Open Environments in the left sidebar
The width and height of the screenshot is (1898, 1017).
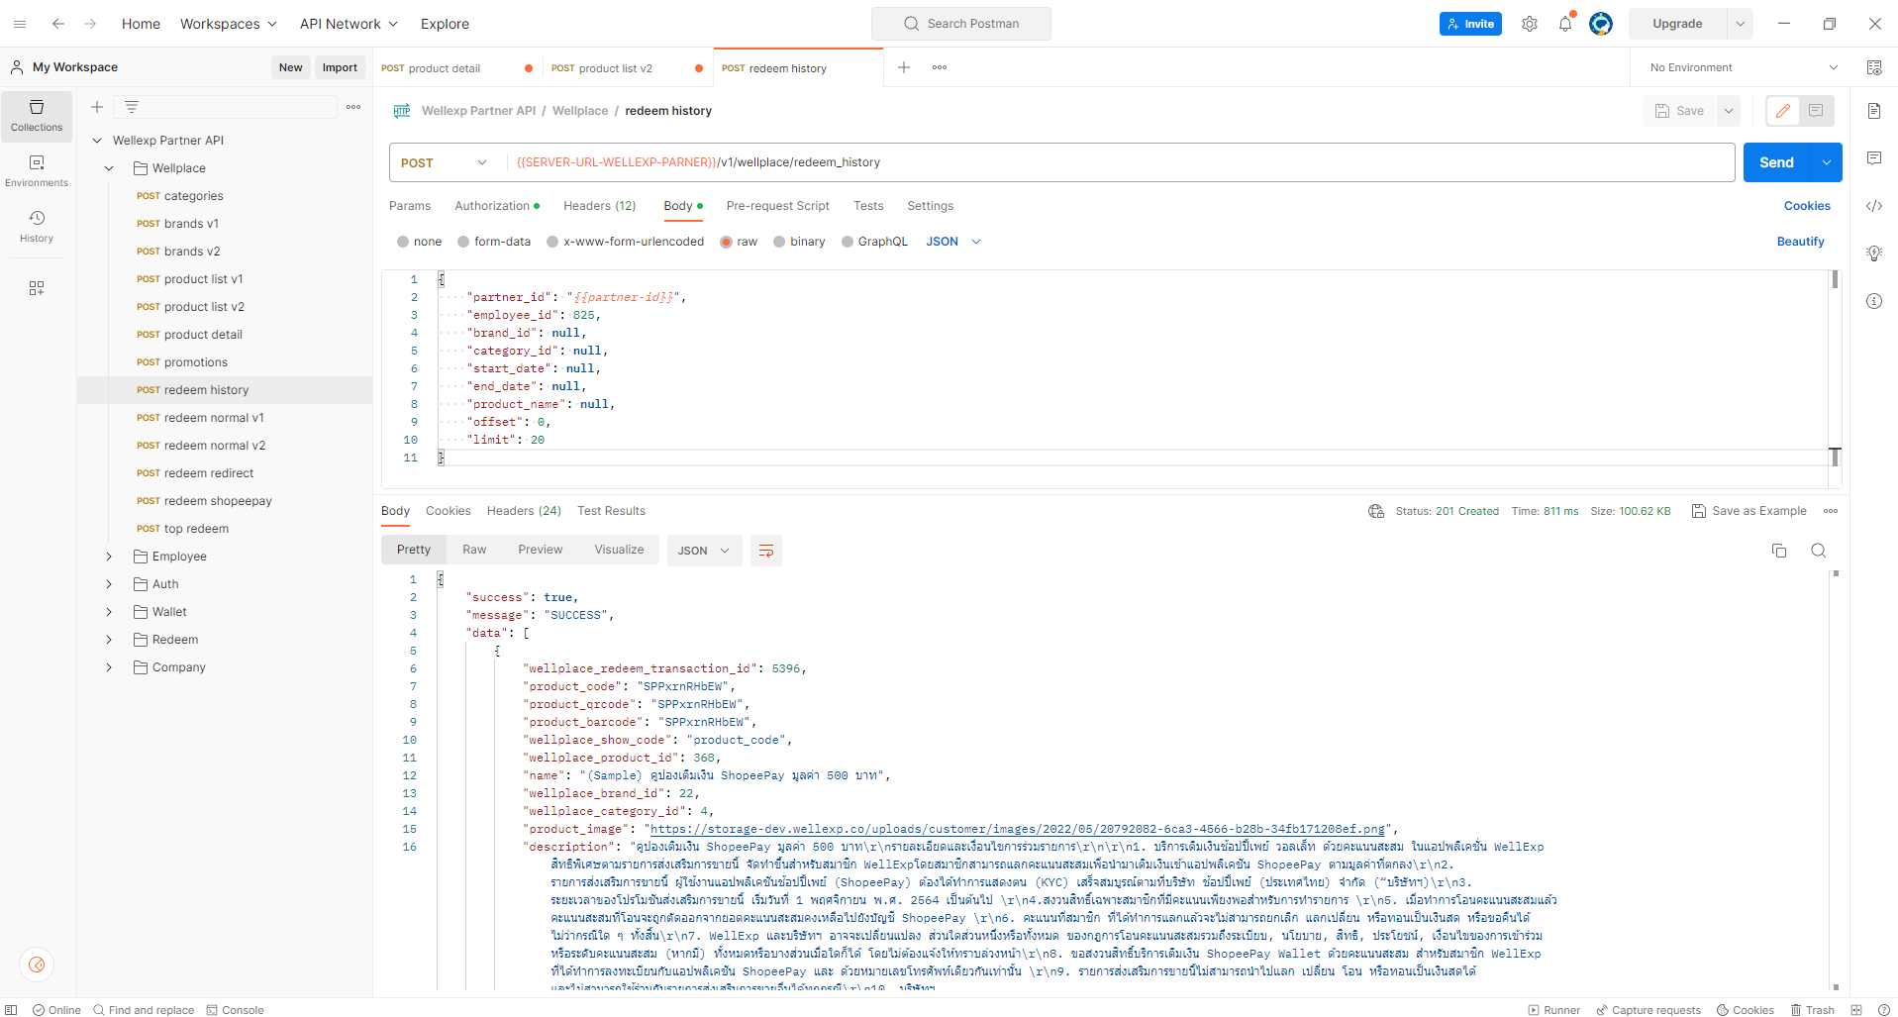37,170
